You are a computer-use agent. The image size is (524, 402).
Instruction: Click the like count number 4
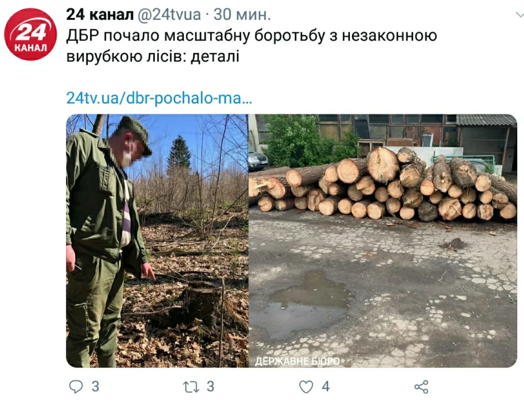click(x=326, y=387)
